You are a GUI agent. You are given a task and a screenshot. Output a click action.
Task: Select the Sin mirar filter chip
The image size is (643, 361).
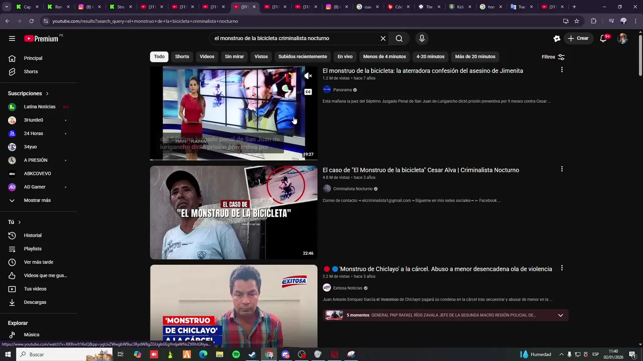pyautogui.click(x=234, y=57)
